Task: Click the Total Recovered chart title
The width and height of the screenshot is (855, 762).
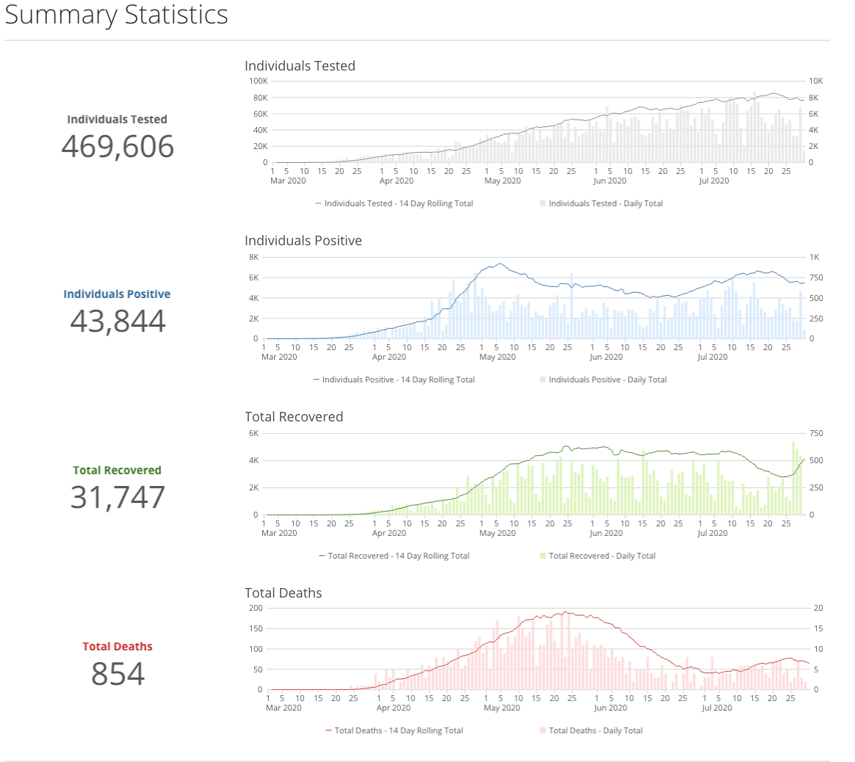Action: tap(294, 417)
